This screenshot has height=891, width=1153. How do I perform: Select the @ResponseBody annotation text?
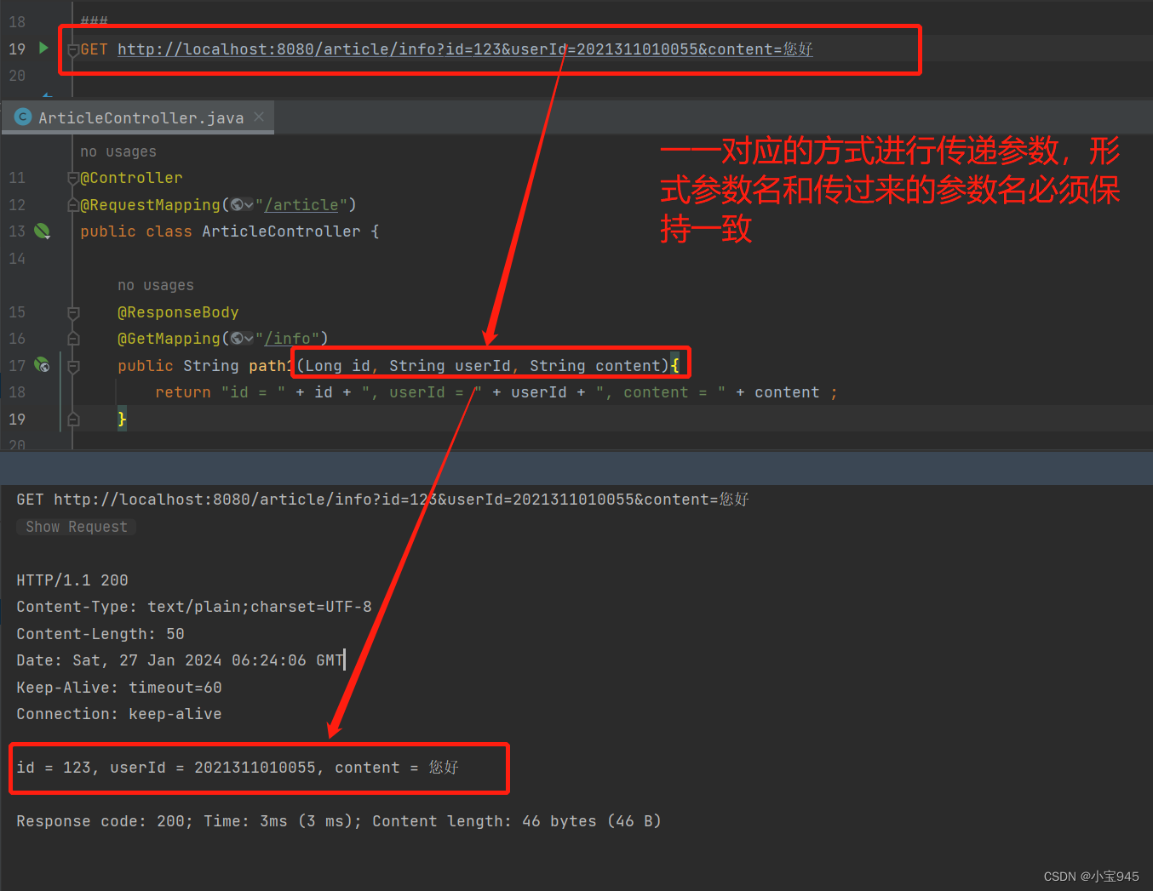(178, 312)
